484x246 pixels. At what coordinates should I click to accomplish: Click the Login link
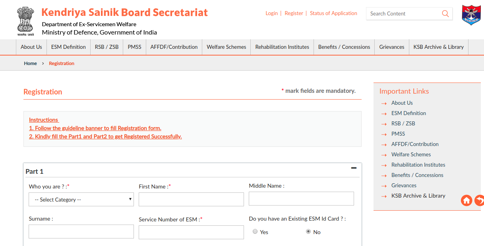271,13
